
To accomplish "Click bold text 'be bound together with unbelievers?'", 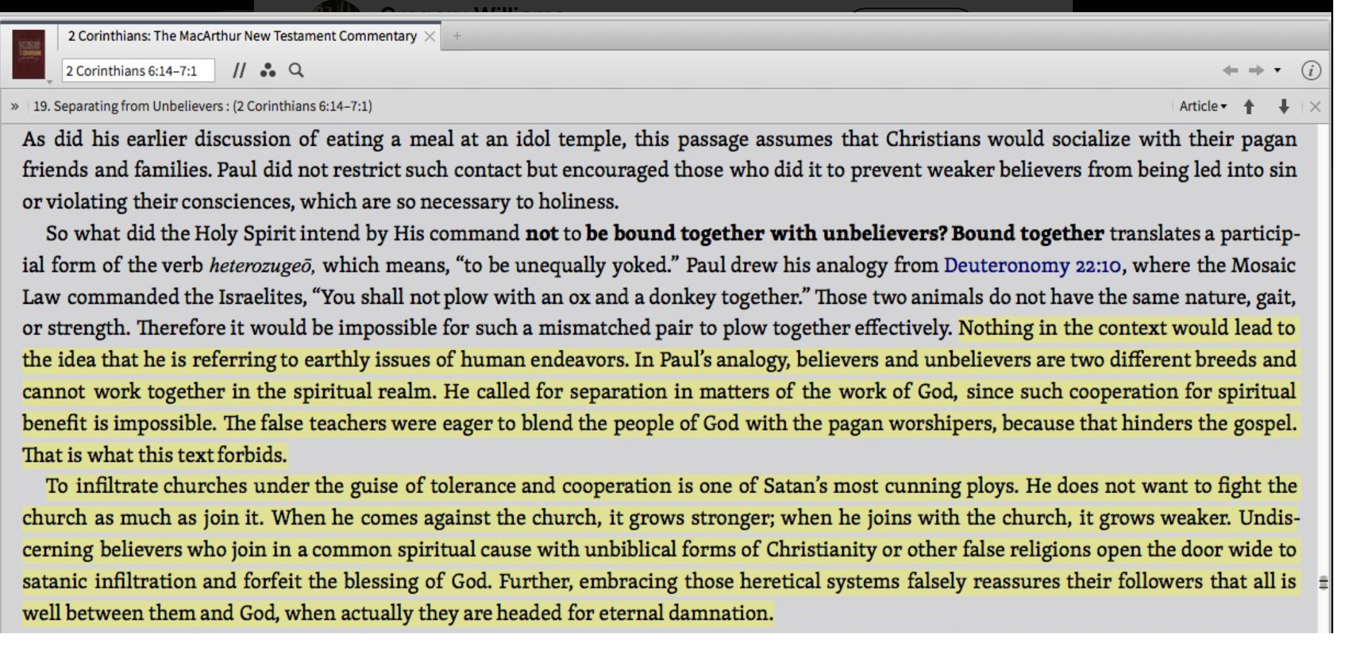I will coord(766,233).
